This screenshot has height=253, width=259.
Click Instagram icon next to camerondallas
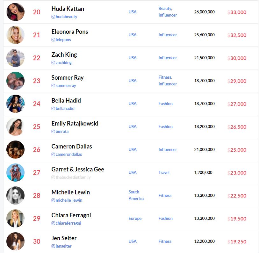click(53, 155)
